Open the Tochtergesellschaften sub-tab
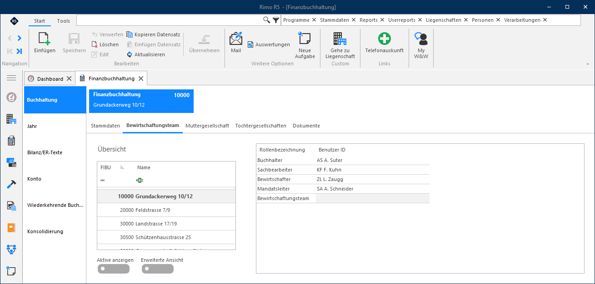This screenshot has height=284, width=595. (261, 126)
